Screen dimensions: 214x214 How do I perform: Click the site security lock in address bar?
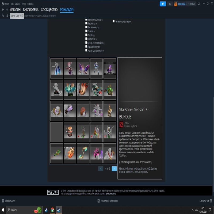tap(7, 15)
